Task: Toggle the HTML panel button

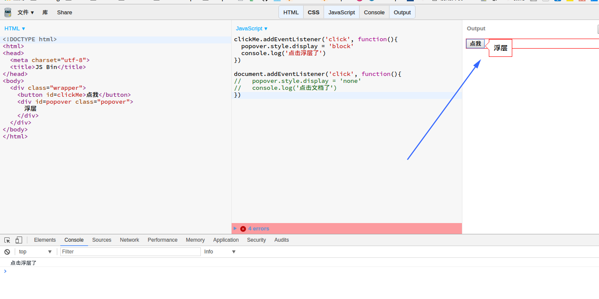Action: tap(291, 12)
